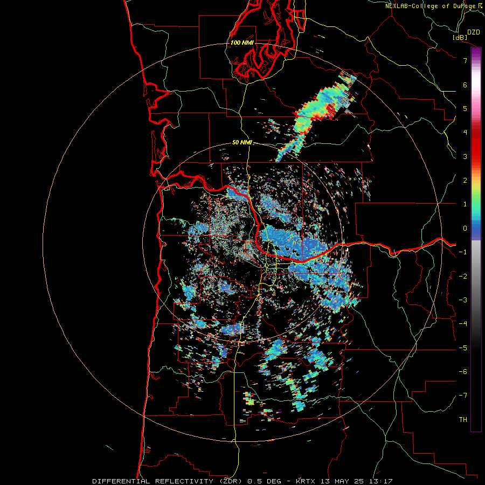Image resolution: width=485 pixels, height=485 pixels.
Task: Click the 2 value on the color scale
Action: click(x=465, y=181)
